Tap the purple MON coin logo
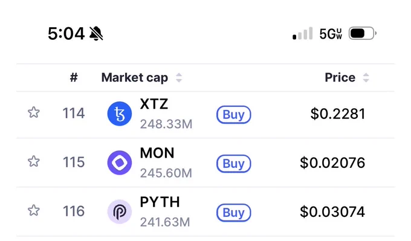 [120, 162]
